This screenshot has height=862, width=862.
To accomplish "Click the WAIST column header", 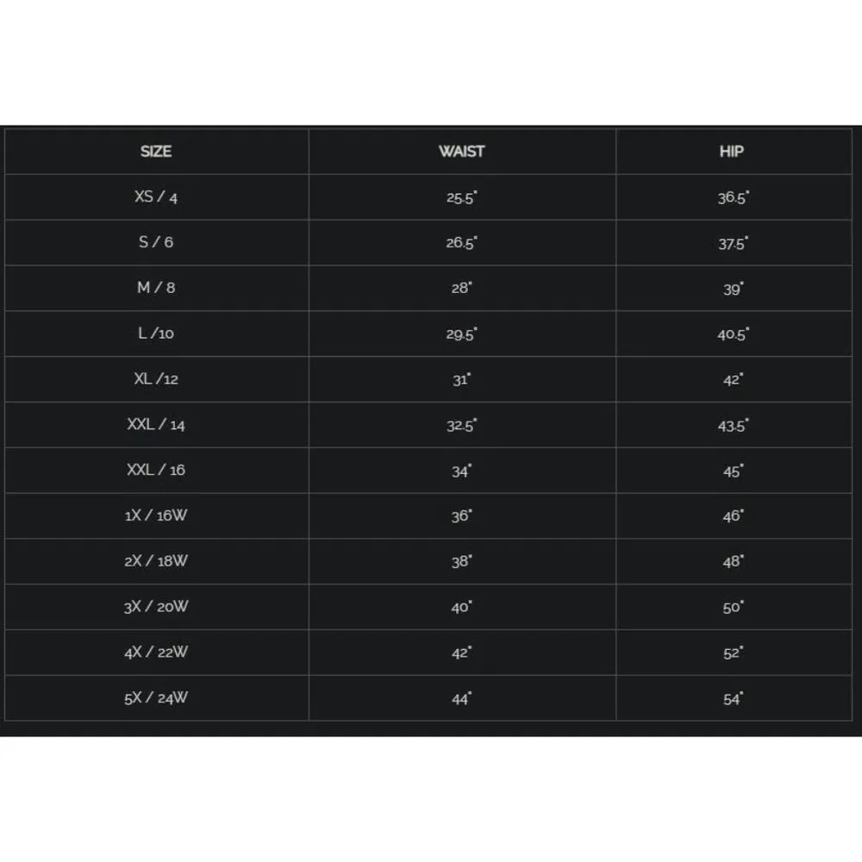I will (x=462, y=152).
